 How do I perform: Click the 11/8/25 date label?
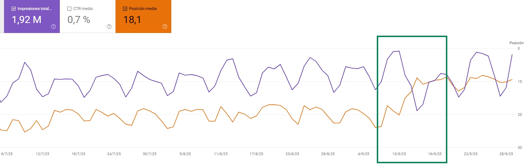(x=221, y=154)
